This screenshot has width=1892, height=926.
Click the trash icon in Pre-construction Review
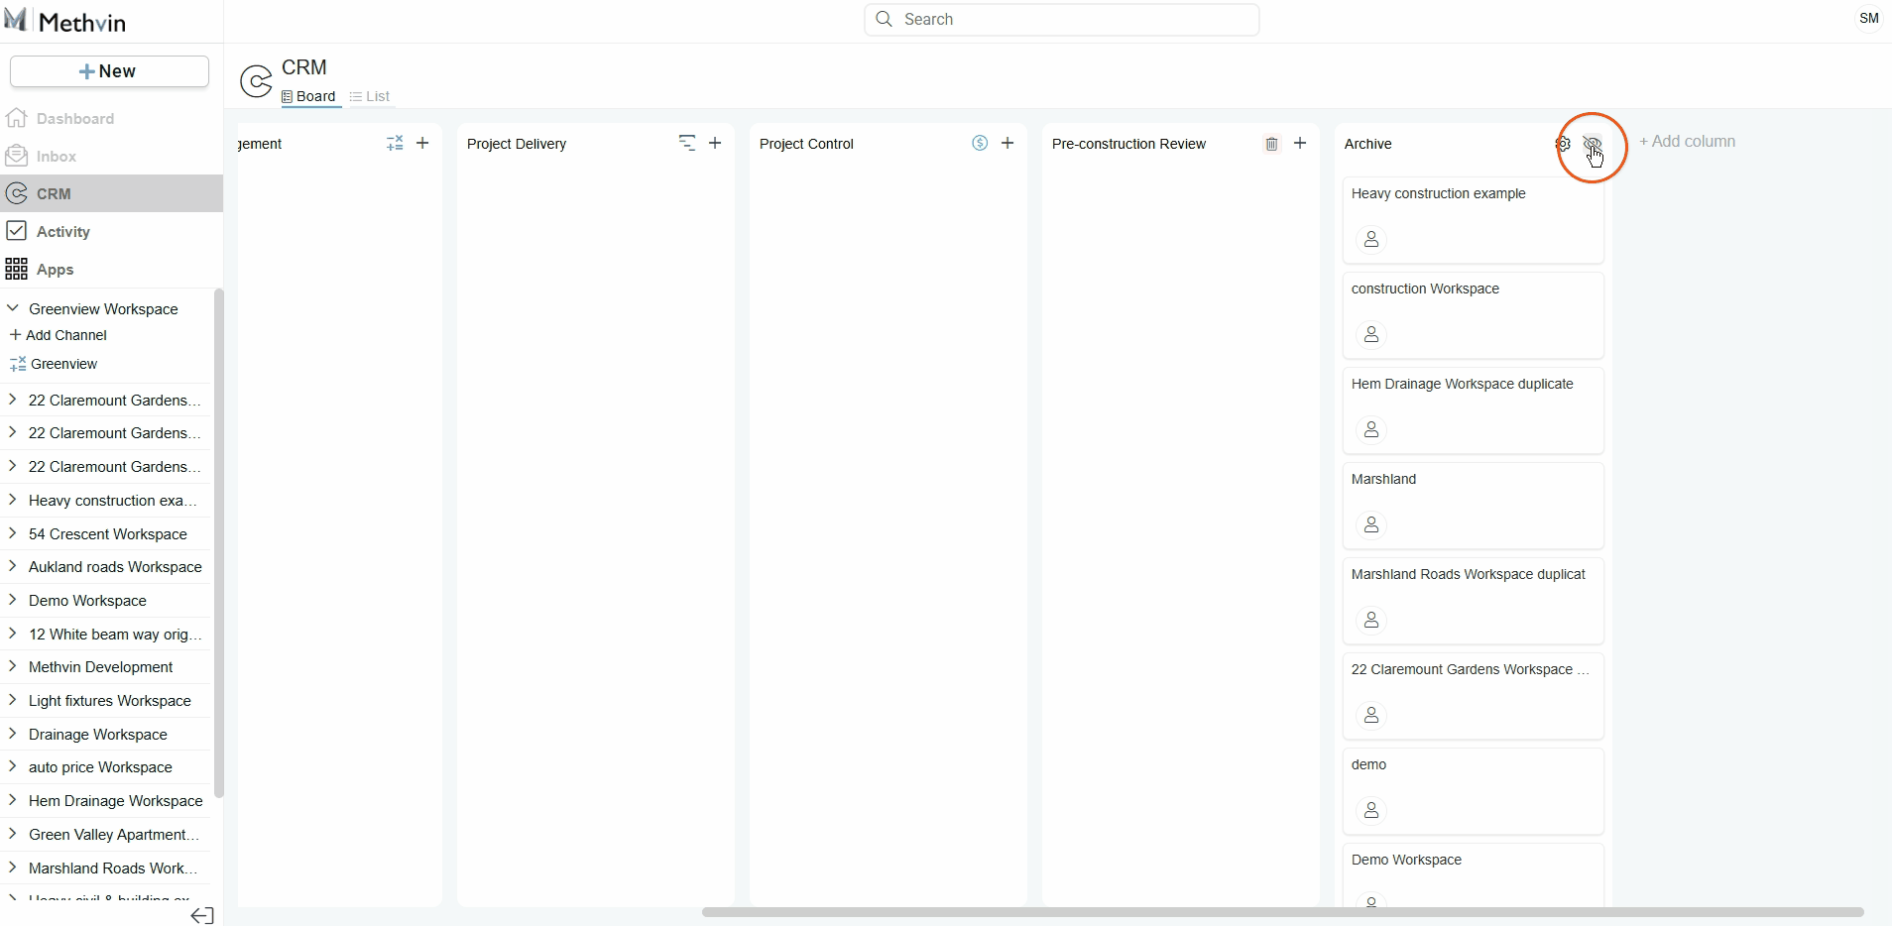coord(1271,144)
